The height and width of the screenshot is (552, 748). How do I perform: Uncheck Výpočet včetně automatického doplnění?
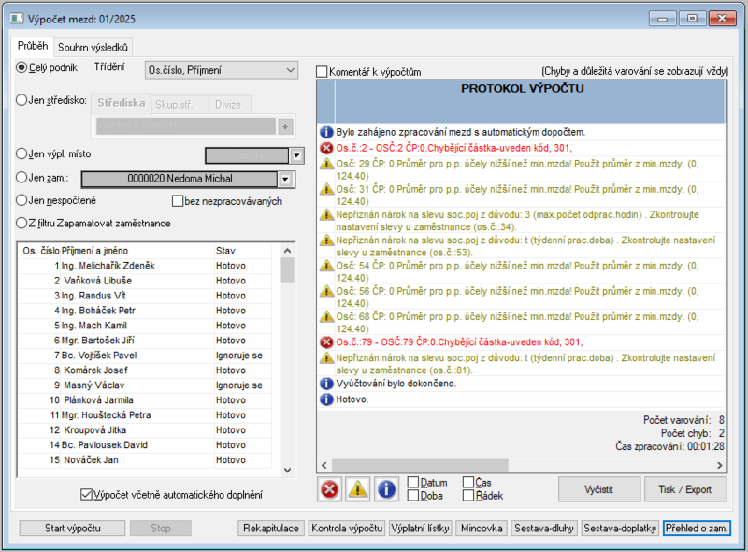pyautogui.click(x=86, y=495)
